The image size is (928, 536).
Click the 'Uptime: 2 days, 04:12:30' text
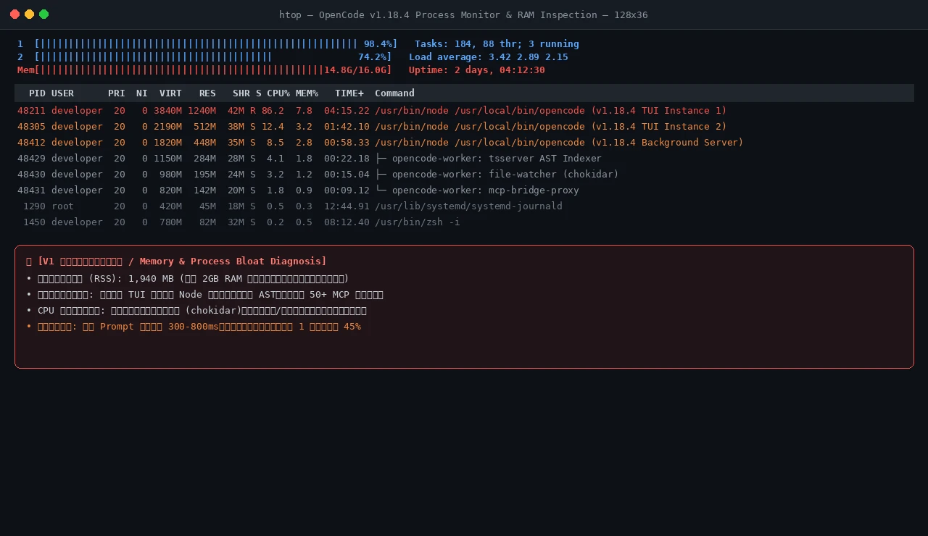477,70
